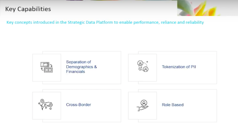This screenshot has width=238, height=134.
Task: Click the Key Capabilities slide title
Action: pyautogui.click(x=28, y=9)
